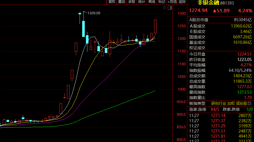Click the 成份股 constituents link
This screenshot has width=254, height=142.
pos(242,103)
